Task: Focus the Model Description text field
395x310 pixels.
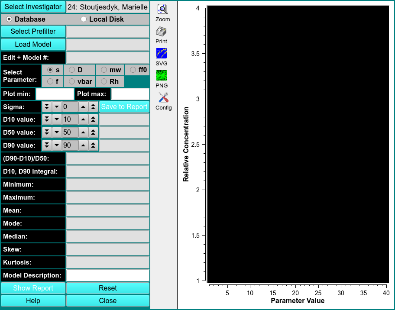Action: point(107,275)
